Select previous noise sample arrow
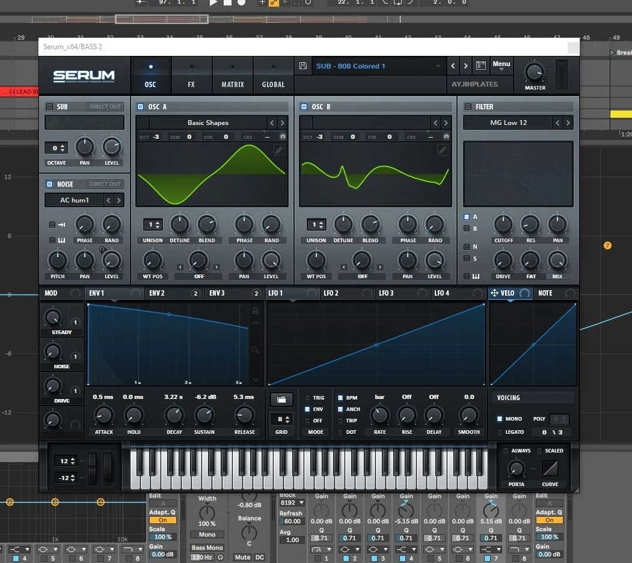Viewport: 632px width, 563px height. tap(108, 200)
